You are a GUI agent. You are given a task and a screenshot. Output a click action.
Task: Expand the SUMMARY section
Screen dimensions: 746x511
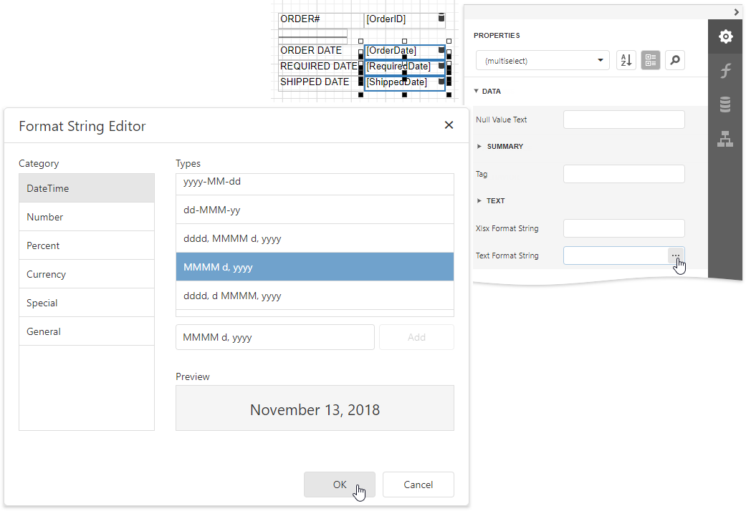click(479, 146)
